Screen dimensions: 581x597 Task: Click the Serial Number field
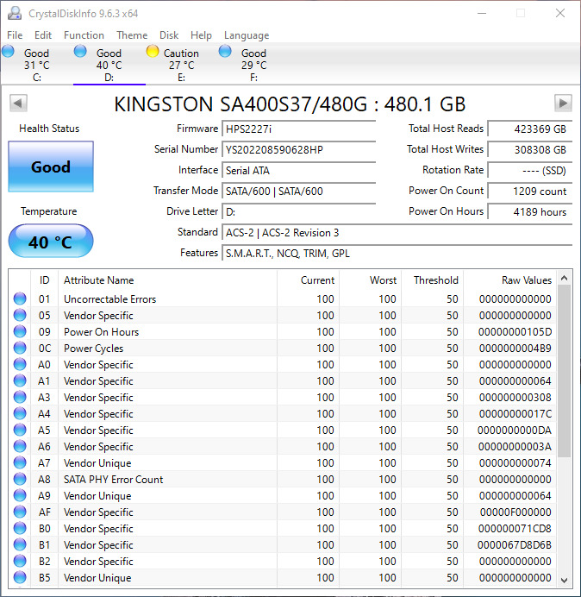point(299,149)
